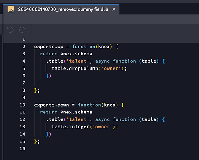Click closing '};' on line 8

tap(37, 90)
